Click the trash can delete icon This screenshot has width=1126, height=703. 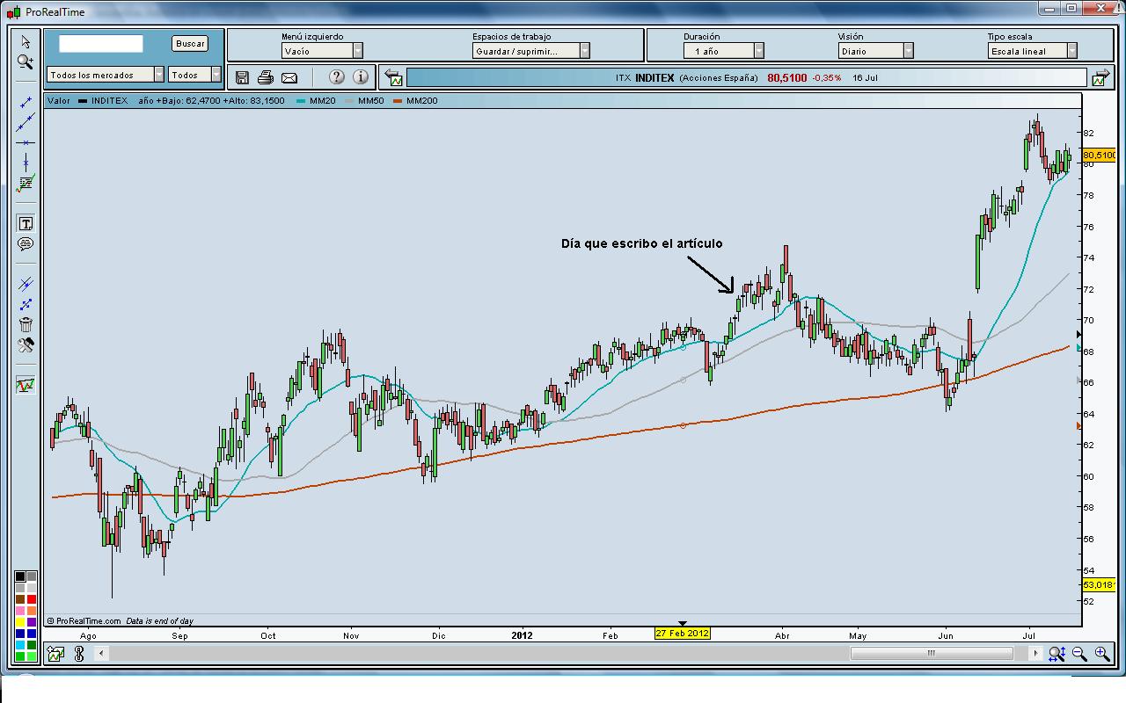tap(26, 325)
